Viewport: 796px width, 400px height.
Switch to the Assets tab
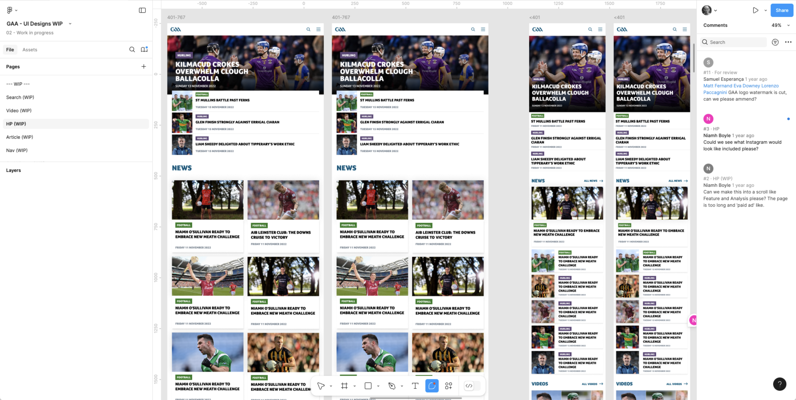(x=30, y=50)
